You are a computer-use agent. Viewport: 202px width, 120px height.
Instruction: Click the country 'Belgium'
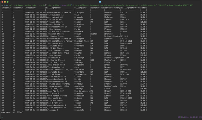109,17
